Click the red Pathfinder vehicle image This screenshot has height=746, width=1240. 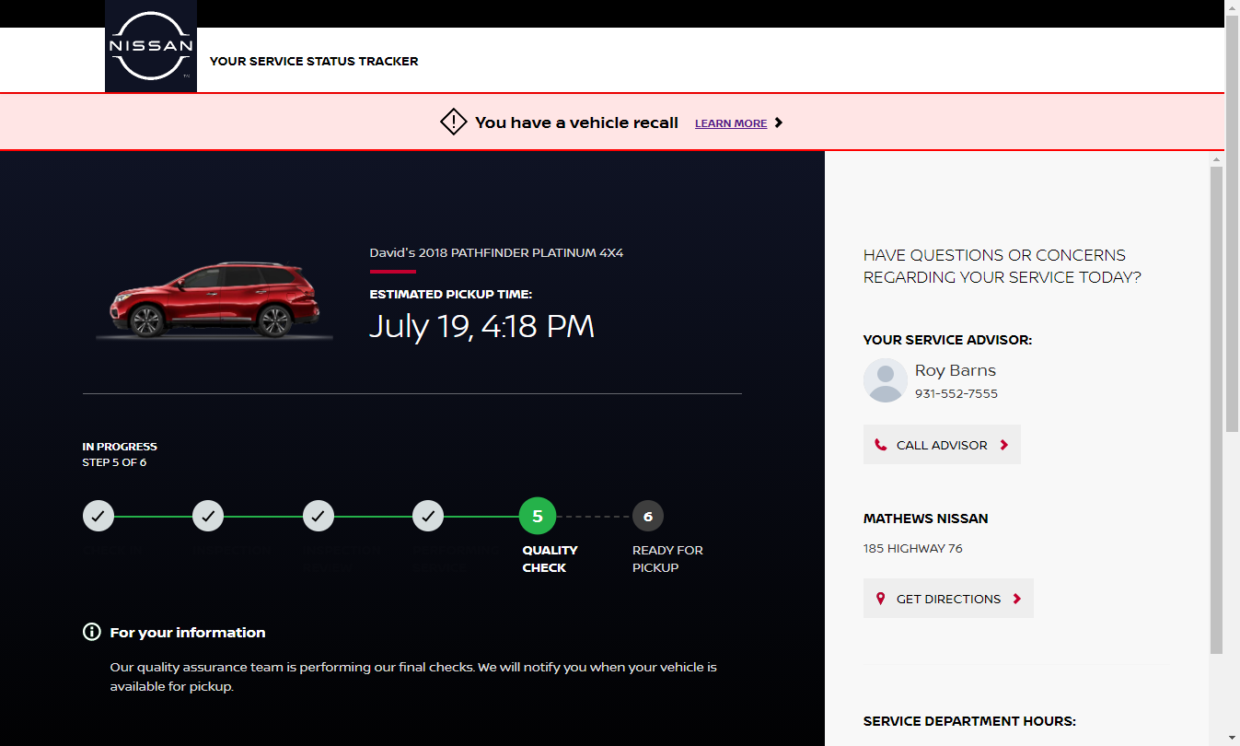(x=214, y=300)
